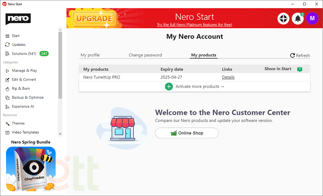Viewport: 323px width, 196px height.
Task: Open the Start page icon in sidebar
Action: click(x=7, y=36)
